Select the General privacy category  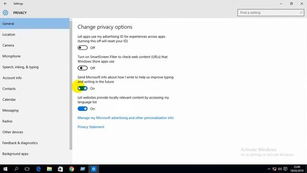35,24
